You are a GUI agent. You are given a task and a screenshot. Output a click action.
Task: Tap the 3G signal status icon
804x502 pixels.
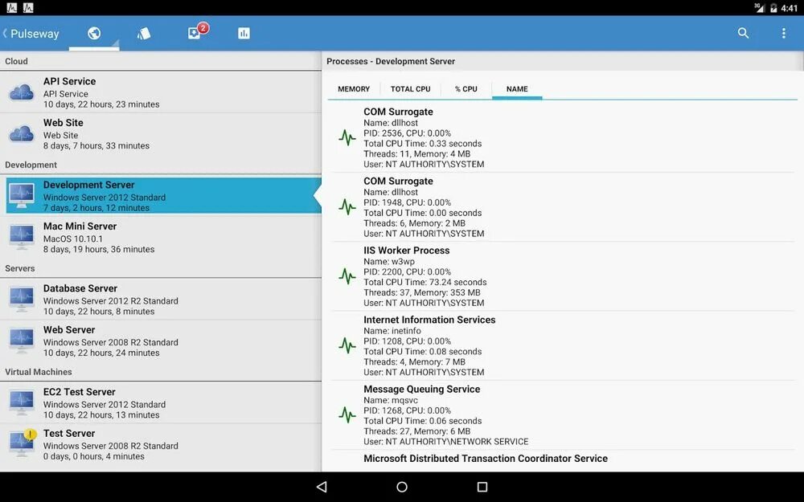(760, 8)
